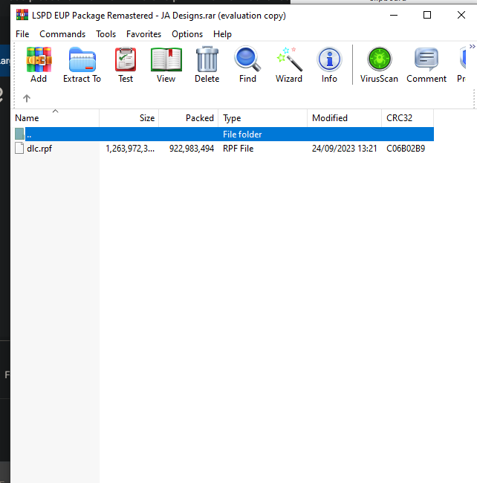Open the File menu
This screenshot has height=483, width=477.
coord(22,34)
